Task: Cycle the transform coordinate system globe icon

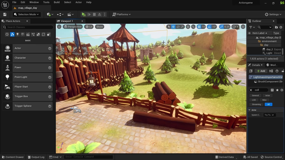Action: coord(188,27)
